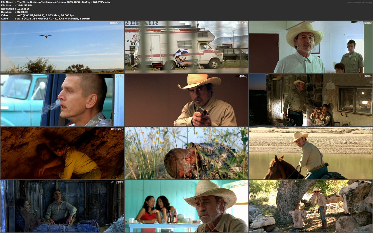Image resolution: width=373 pixels, height=233 pixels.
Task: Click the AVC video codec details line
Action: 45,15
